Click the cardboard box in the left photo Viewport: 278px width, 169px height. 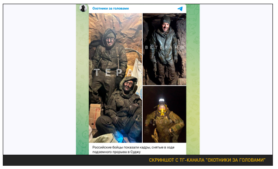point(95,115)
